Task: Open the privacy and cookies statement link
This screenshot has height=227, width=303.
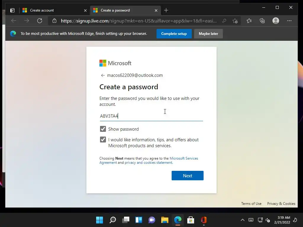Action: click(x=149, y=163)
